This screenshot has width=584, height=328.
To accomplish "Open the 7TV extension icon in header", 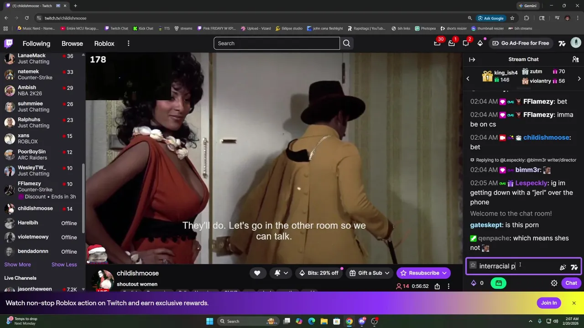I will pos(562,43).
